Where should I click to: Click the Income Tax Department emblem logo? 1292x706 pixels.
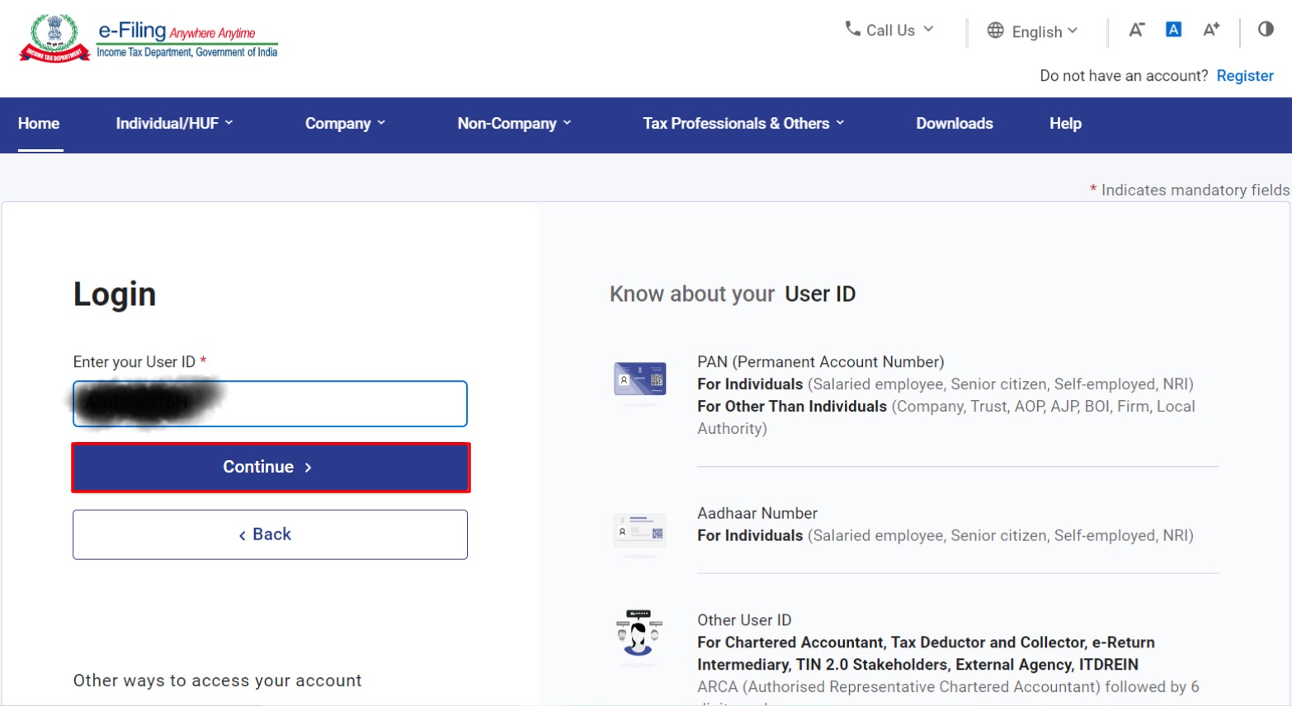click(x=54, y=38)
